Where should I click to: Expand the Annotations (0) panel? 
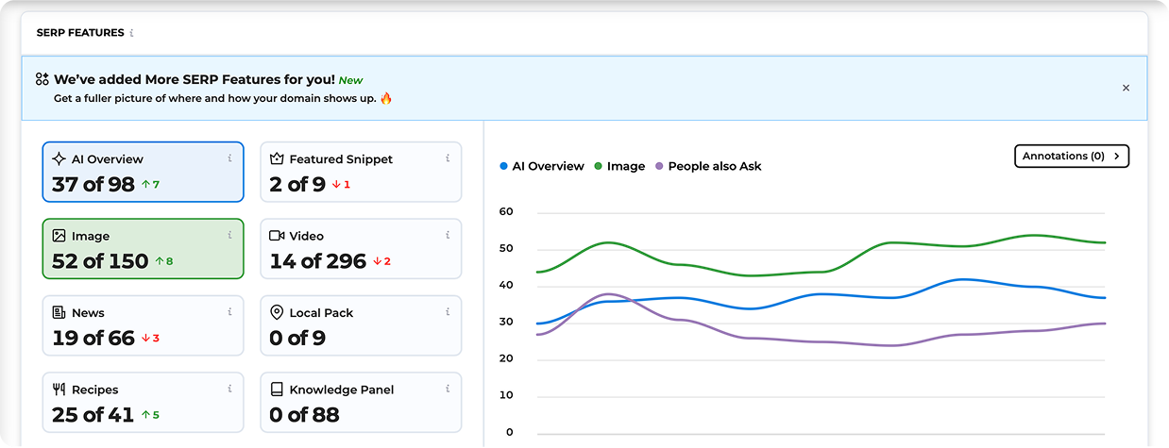(x=1071, y=157)
